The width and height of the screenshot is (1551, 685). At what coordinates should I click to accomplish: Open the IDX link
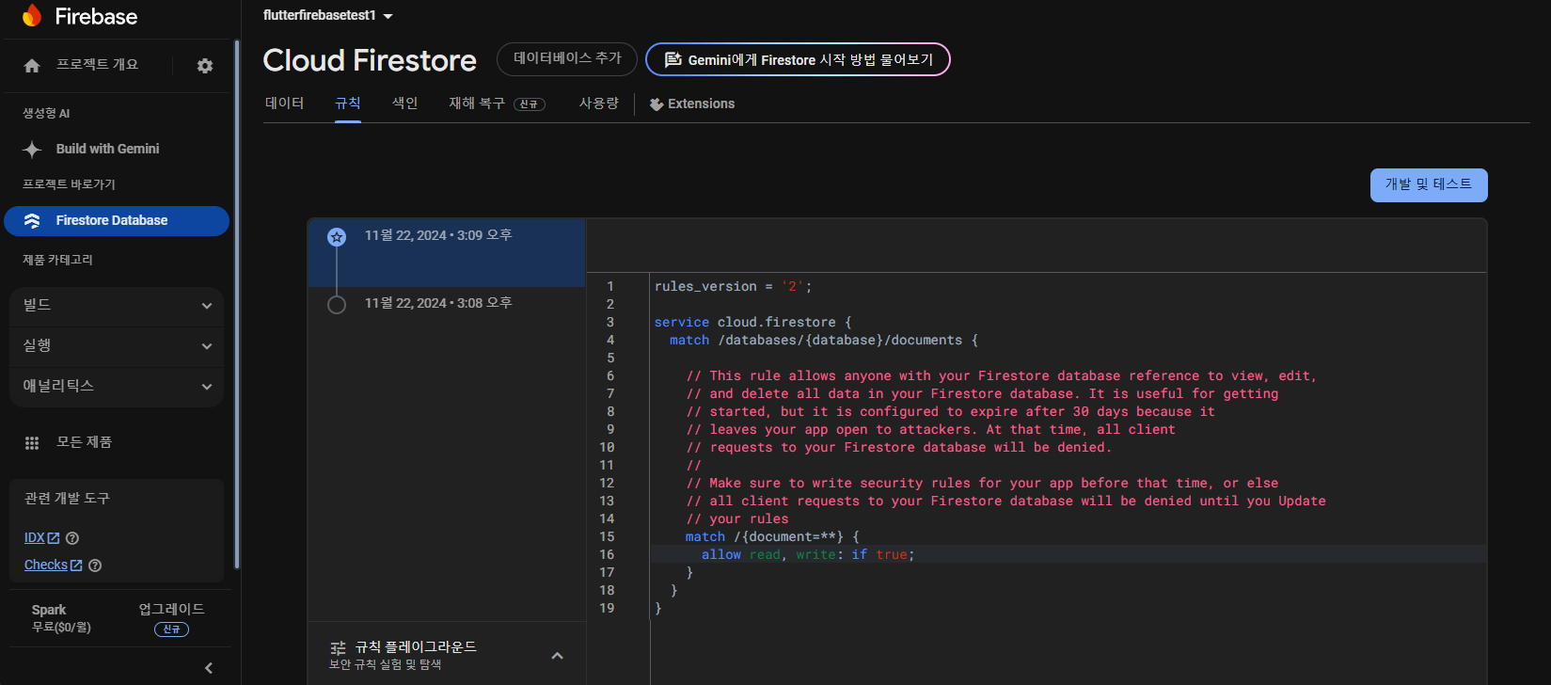pos(41,538)
